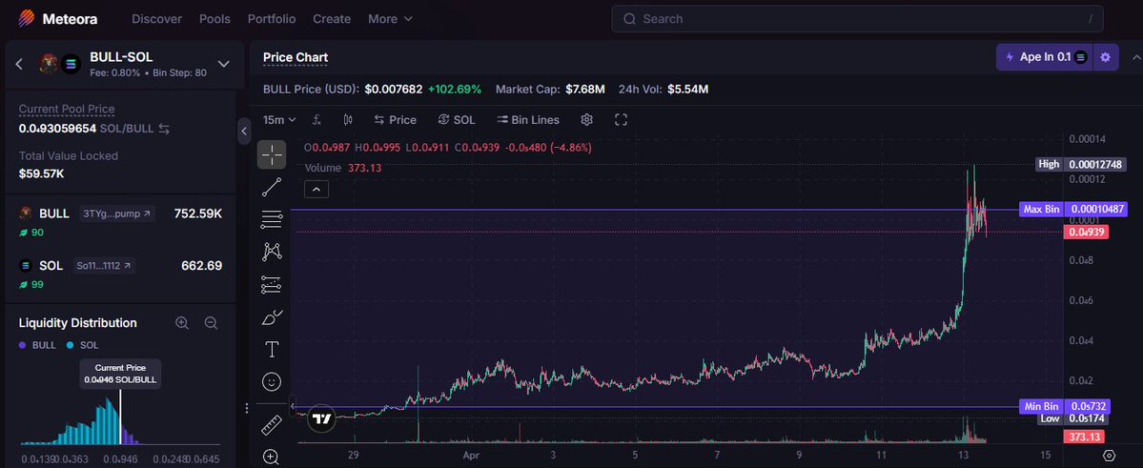Toggle Bin Lines on chart
Image resolution: width=1143 pixels, height=468 pixels.
(x=528, y=119)
